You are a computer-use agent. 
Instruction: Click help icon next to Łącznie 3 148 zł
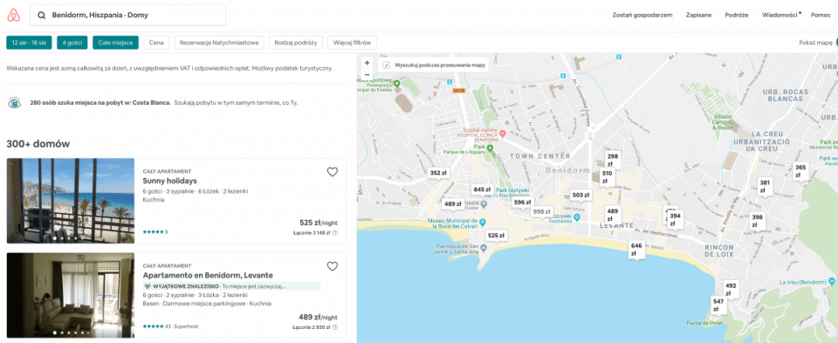[x=335, y=233]
